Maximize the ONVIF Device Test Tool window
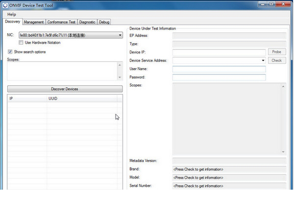This screenshot has width=294, height=197. (x=271, y=4)
